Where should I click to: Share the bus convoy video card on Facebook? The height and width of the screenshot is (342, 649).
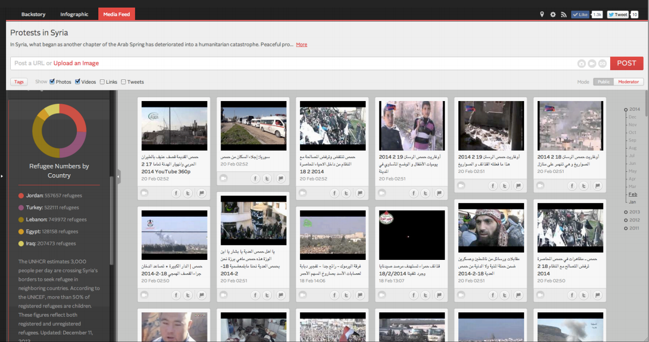255,178
